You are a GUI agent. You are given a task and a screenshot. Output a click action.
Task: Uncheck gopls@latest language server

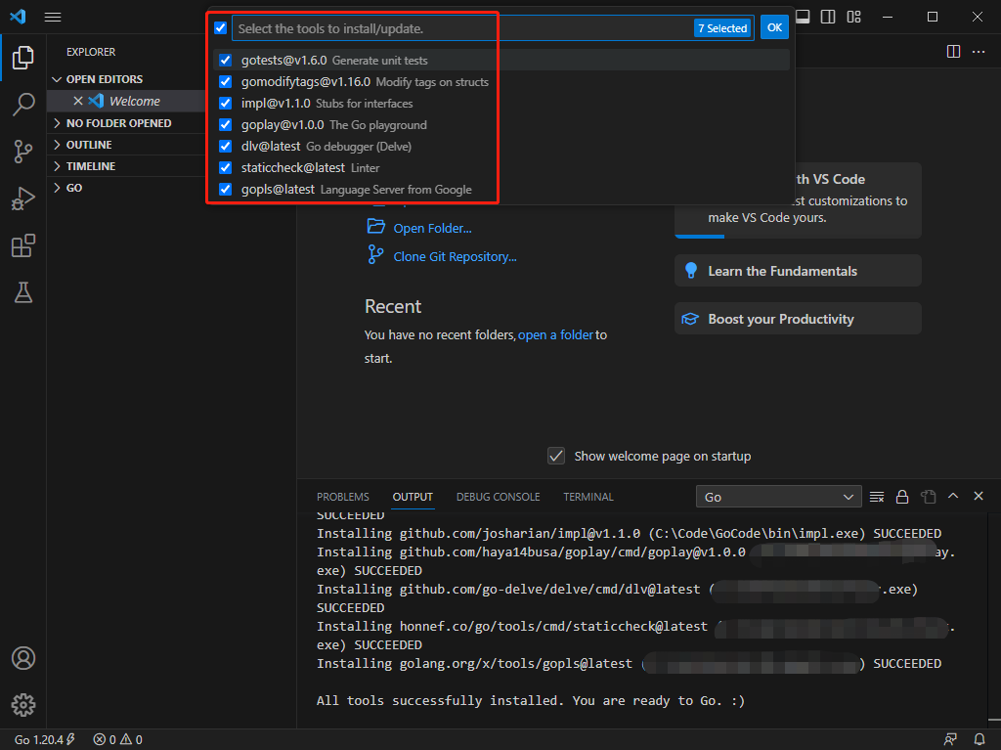click(226, 189)
